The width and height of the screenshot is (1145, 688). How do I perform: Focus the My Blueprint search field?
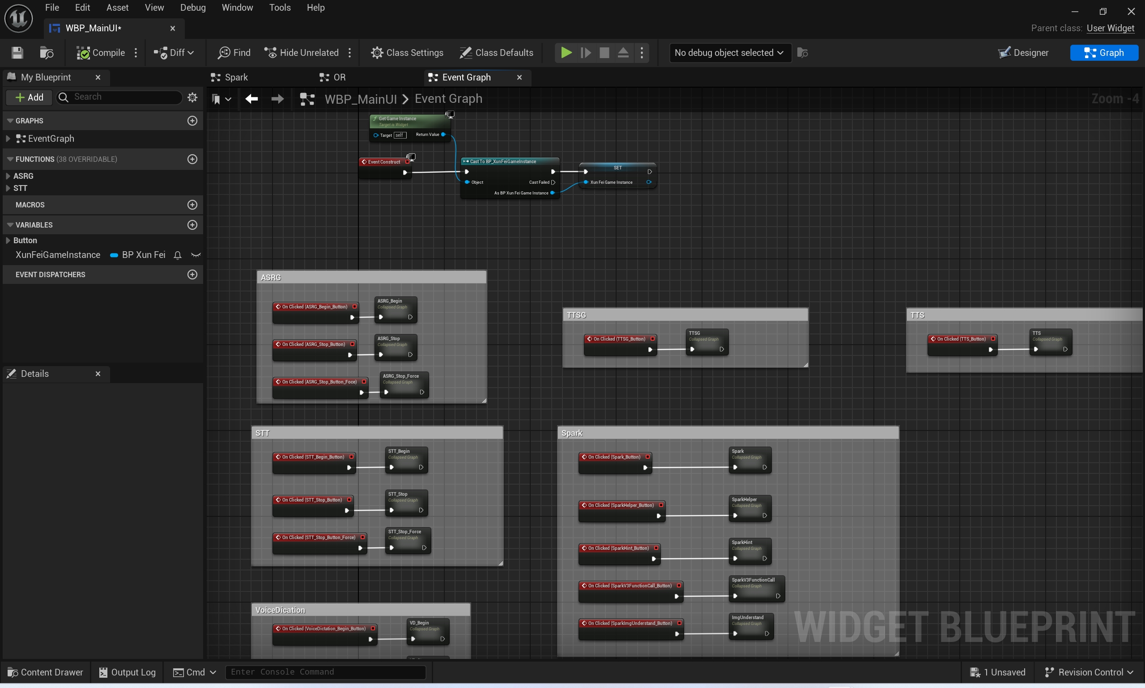coord(120,97)
